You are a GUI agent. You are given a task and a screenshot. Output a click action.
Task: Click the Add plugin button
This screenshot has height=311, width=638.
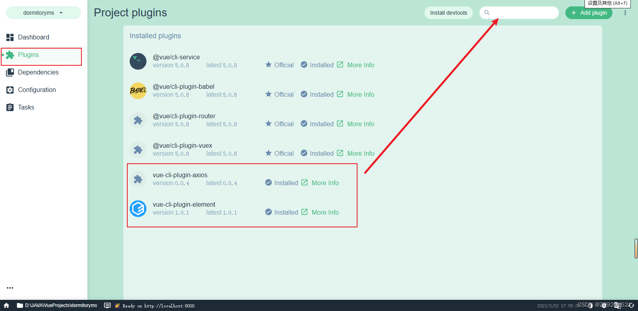589,13
